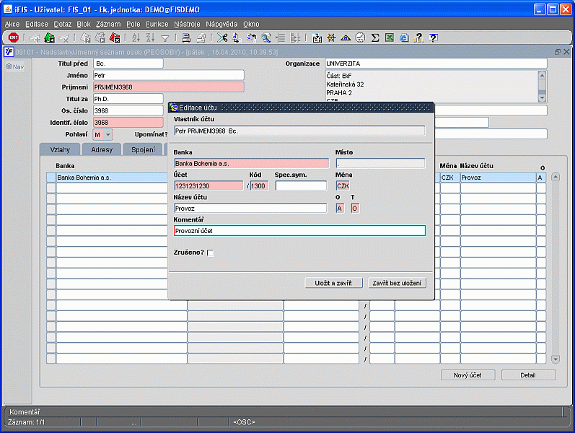Click the Účet number field 1231231230
The image size is (575, 433).
click(209, 186)
